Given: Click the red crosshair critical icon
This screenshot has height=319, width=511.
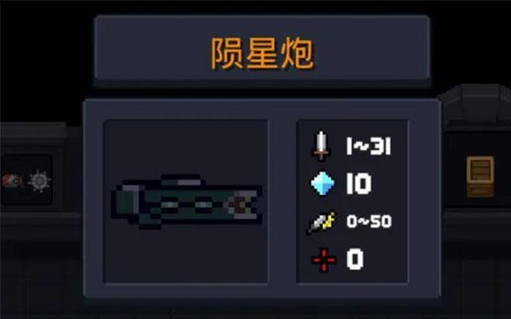Looking at the screenshot, I should coord(323,260).
